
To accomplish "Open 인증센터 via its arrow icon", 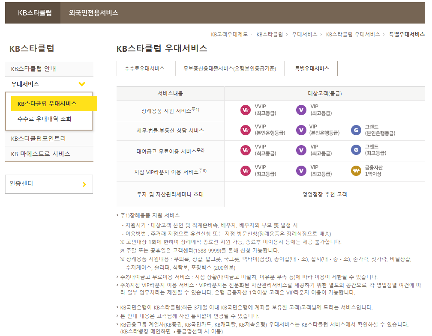I will coord(84,184).
